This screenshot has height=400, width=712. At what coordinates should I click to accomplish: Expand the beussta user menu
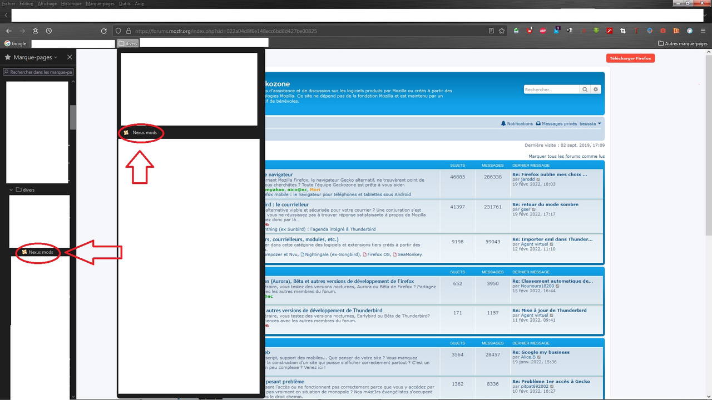[590, 124]
